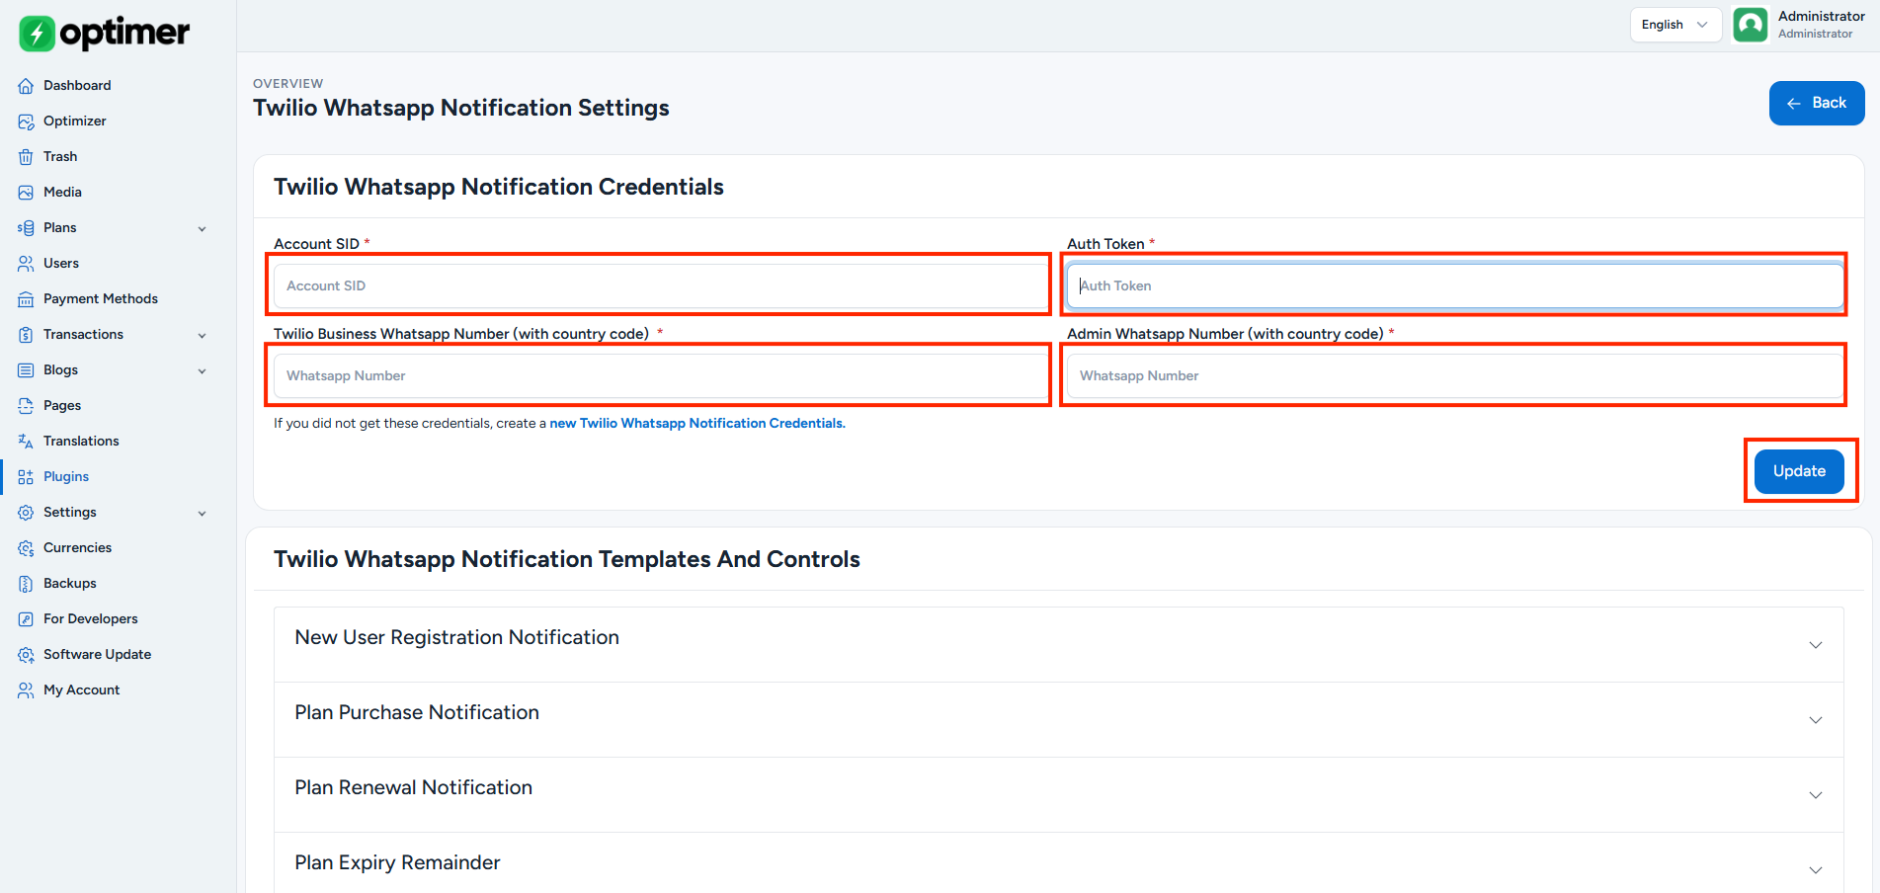Click the Payment Methods bank icon

[x=26, y=299]
